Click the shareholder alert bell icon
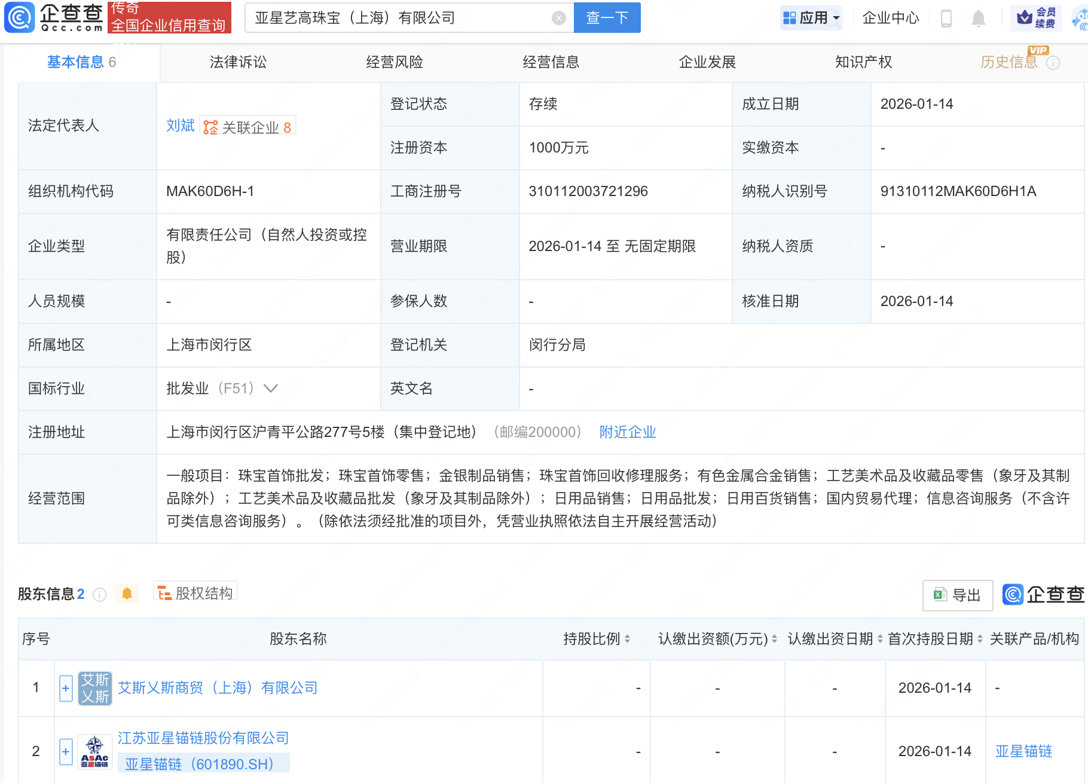The width and height of the screenshot is (1088, 783). [127, 594]
